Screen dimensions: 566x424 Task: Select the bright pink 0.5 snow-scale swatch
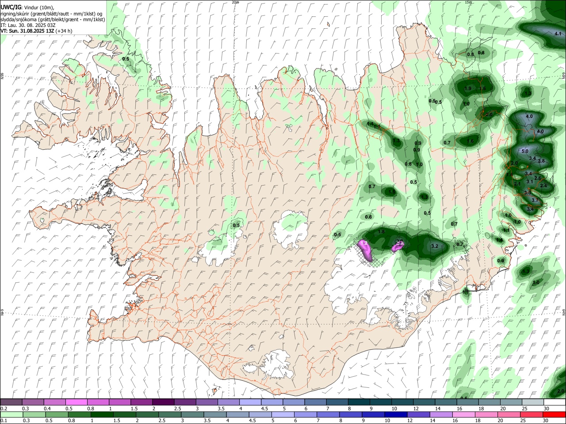click(76, 402)
